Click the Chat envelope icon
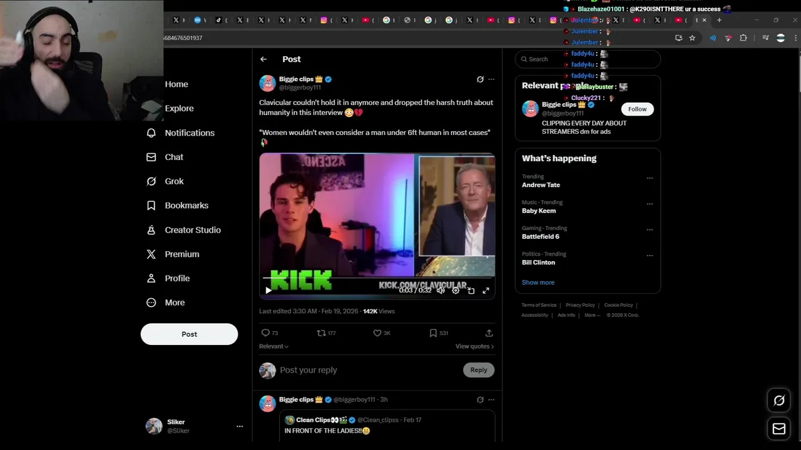Screen dimensions: 801x450 tap(151, 157)
